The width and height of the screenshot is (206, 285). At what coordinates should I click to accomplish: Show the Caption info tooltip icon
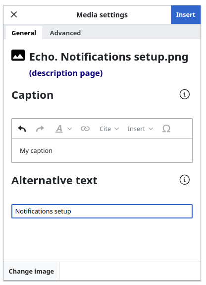click(x=184, y=94)
